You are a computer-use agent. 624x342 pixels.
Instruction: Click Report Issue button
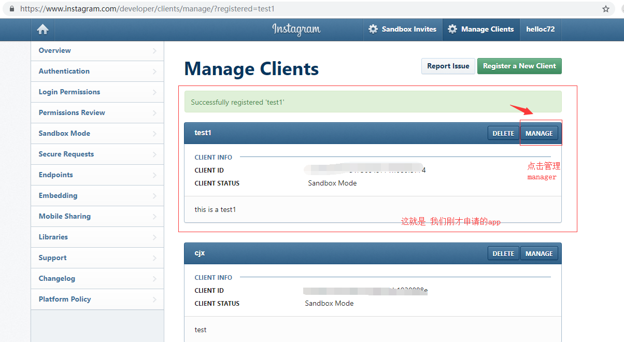click(x=448, y=66)
